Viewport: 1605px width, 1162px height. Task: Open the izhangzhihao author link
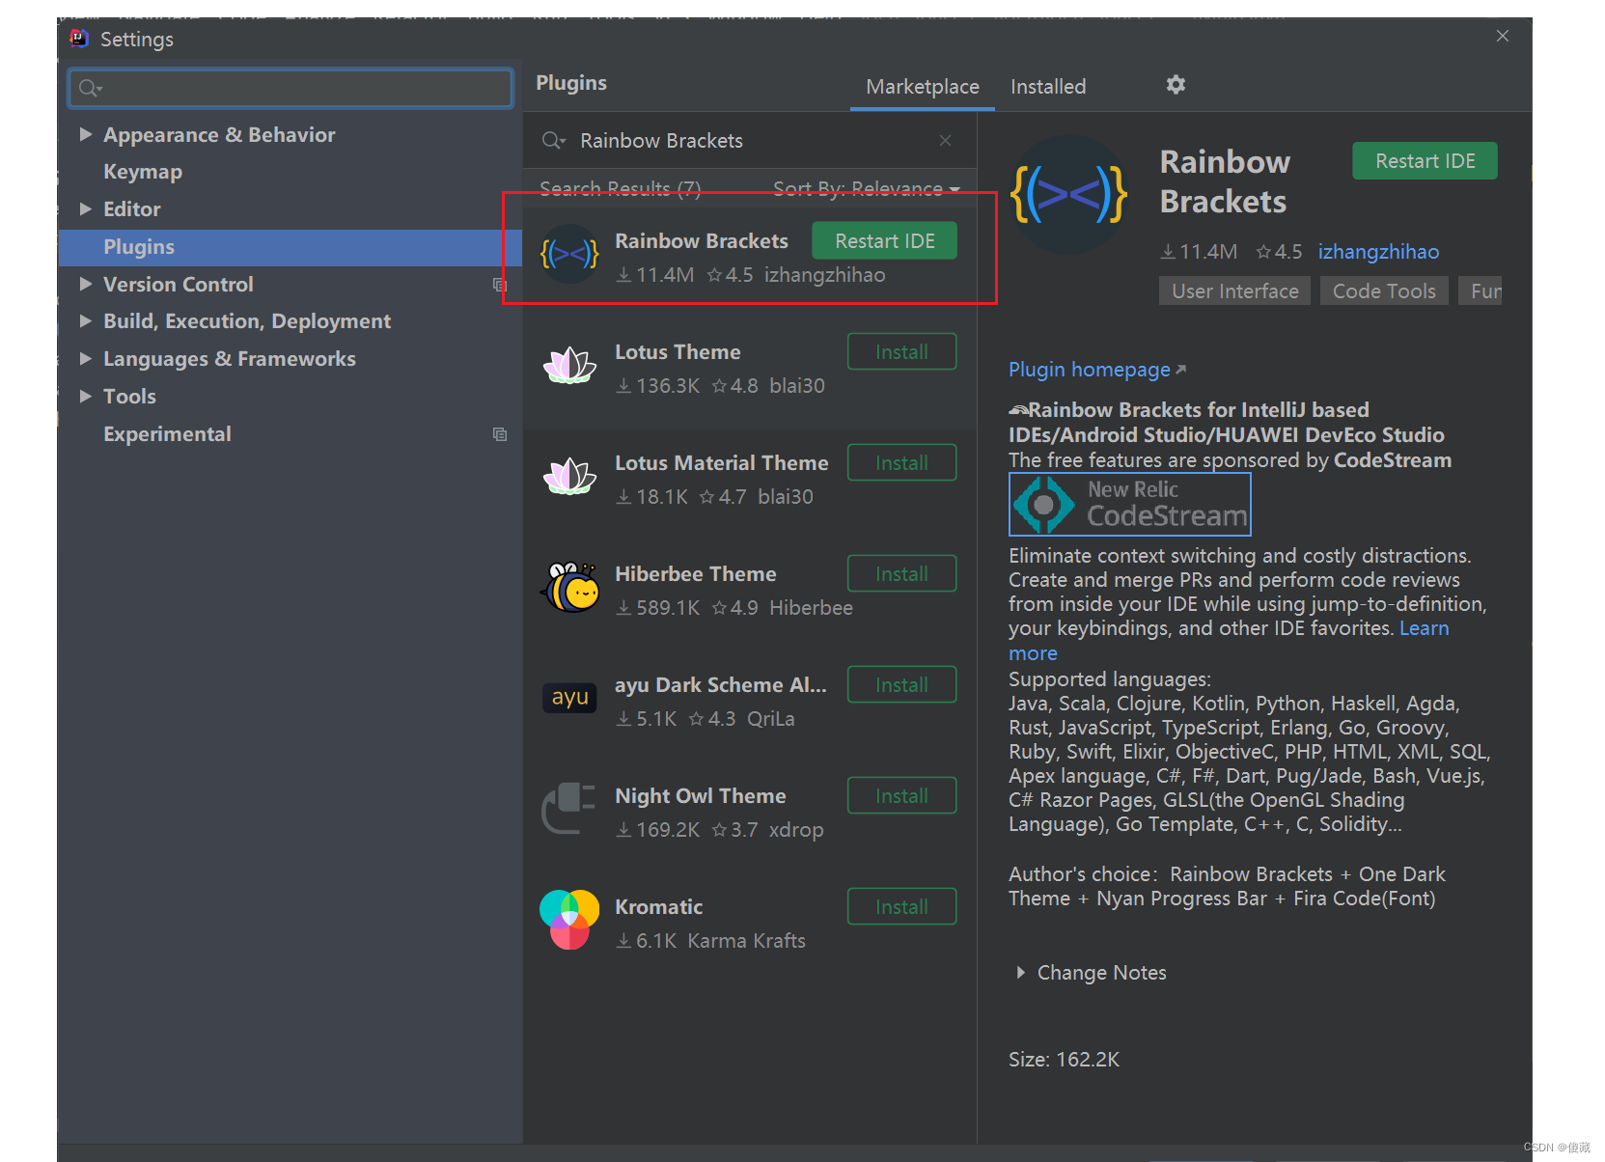coord(1378,252)
